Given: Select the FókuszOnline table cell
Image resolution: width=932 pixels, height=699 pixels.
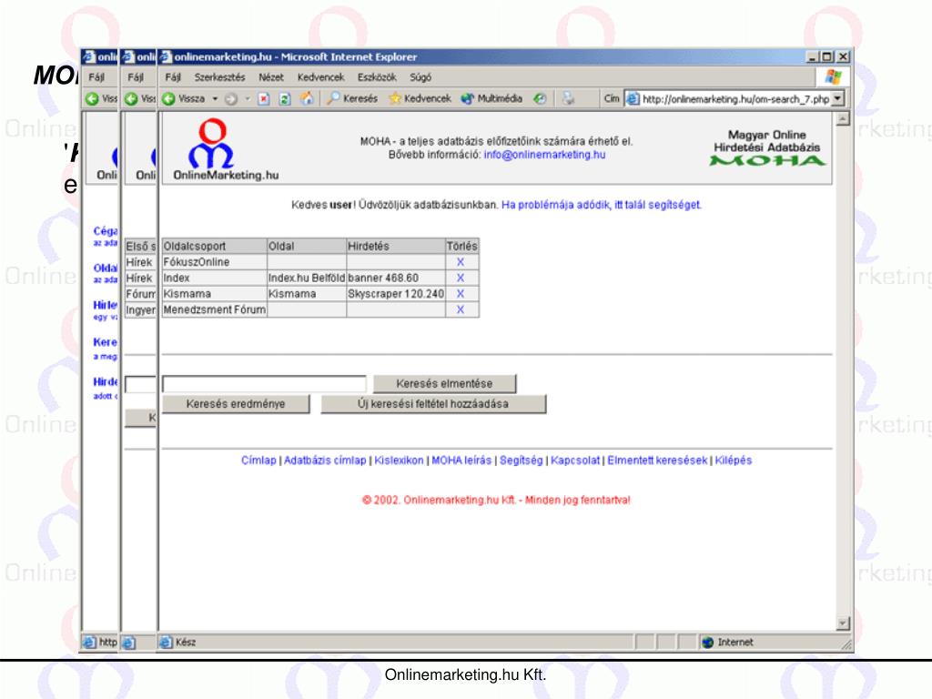Looking at the screenshot, I should pos(215,262).
